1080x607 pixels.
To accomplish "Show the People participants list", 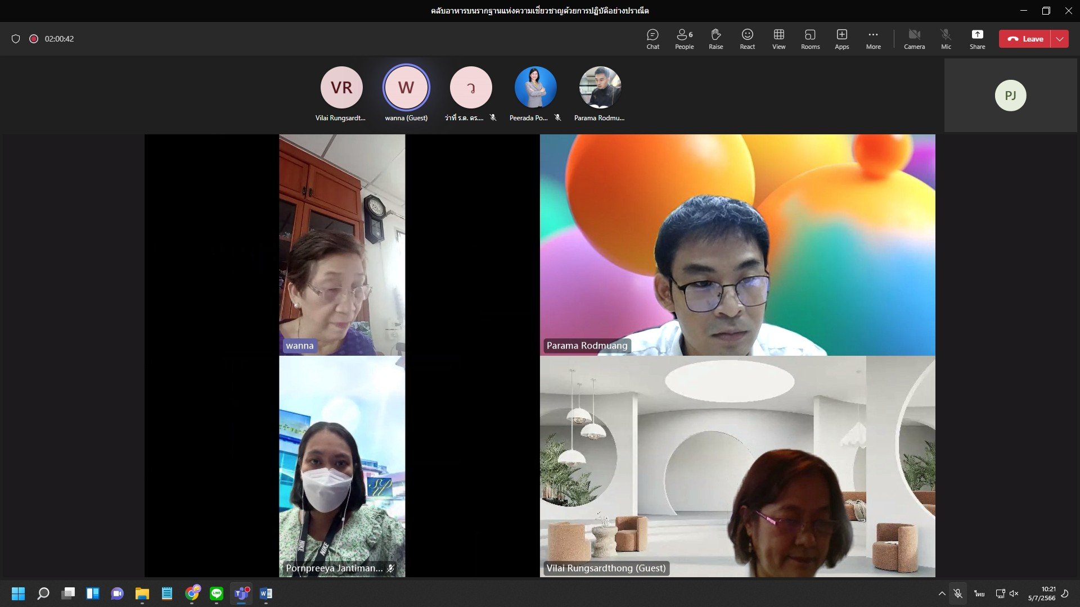I will tap(684, 39).
